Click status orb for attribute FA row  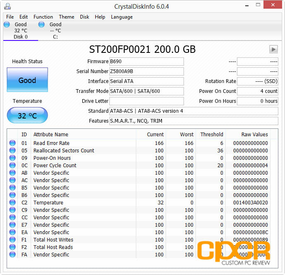[x=12, y=254]
